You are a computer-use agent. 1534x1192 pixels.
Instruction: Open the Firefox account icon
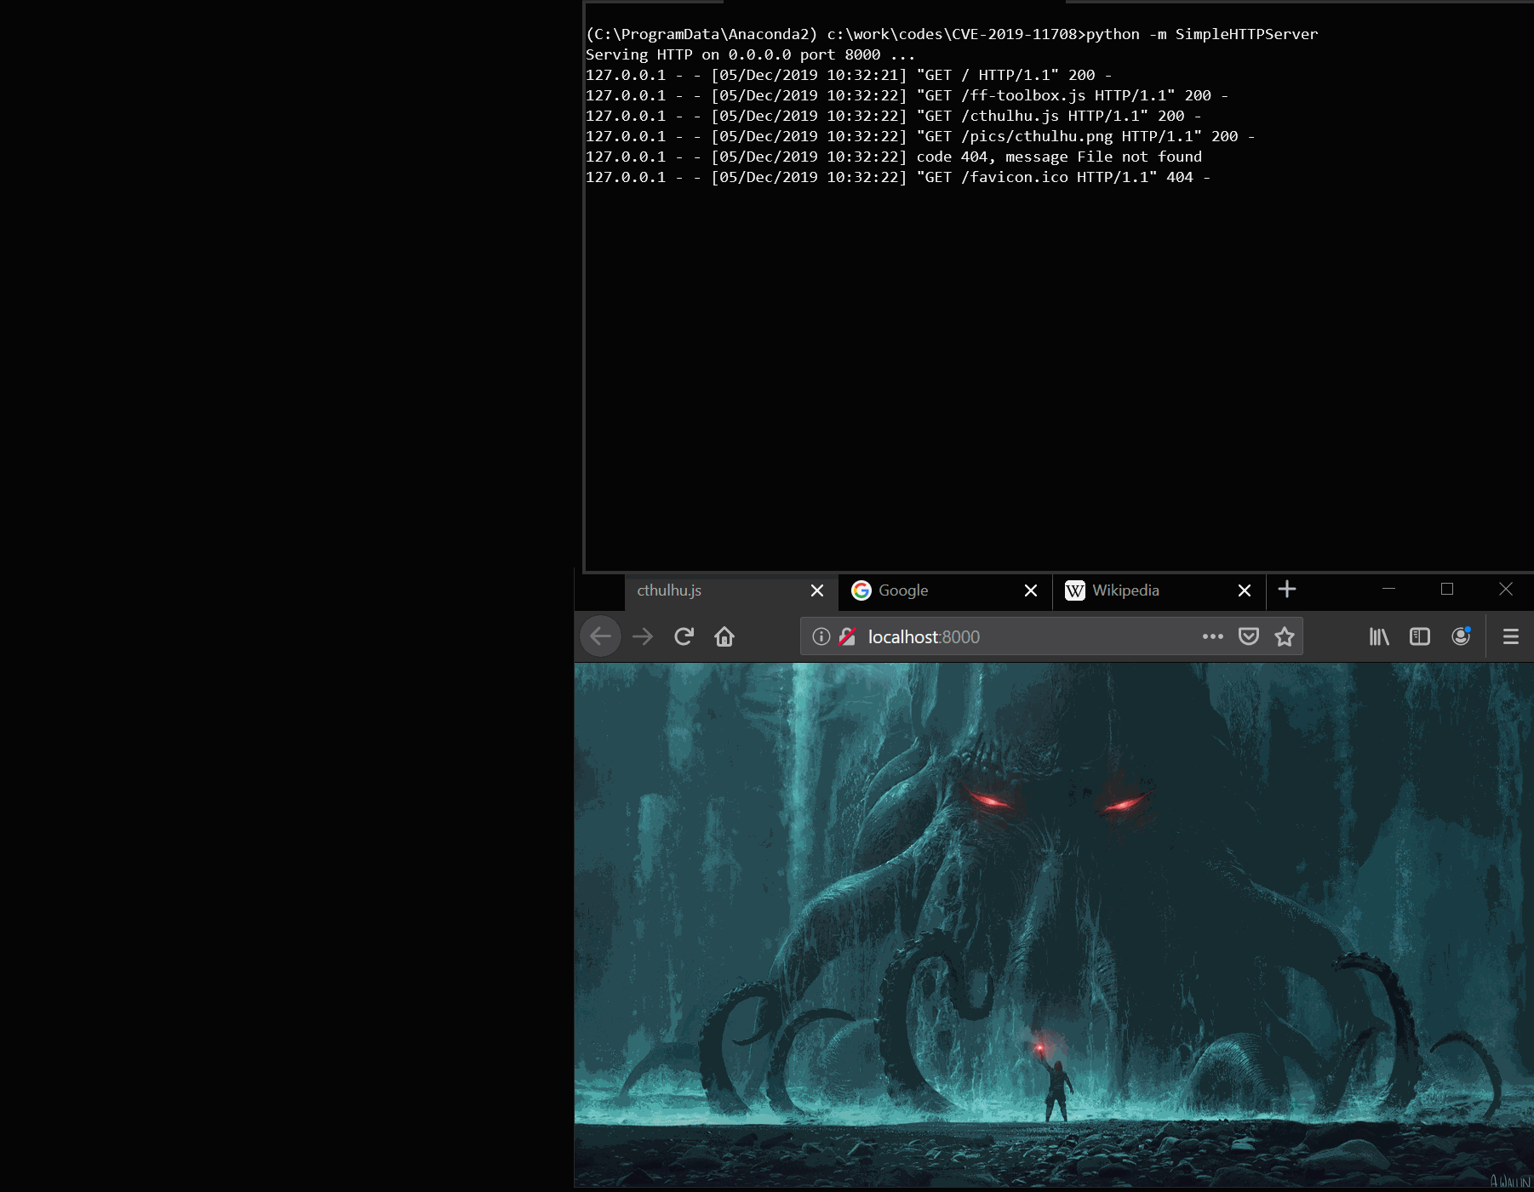(1461, 636)
